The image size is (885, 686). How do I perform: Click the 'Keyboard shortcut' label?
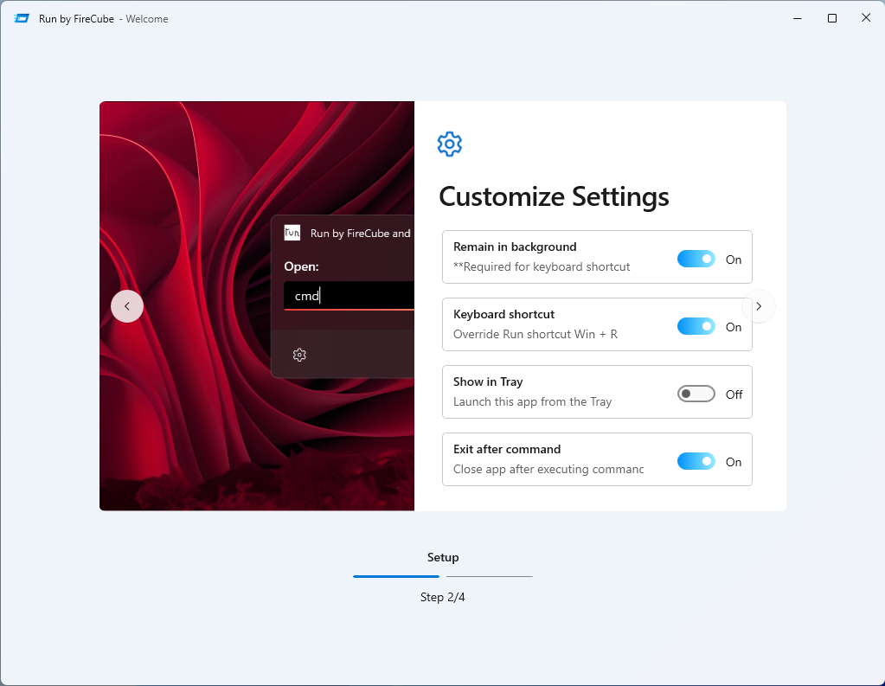click(x=503, y=314)
